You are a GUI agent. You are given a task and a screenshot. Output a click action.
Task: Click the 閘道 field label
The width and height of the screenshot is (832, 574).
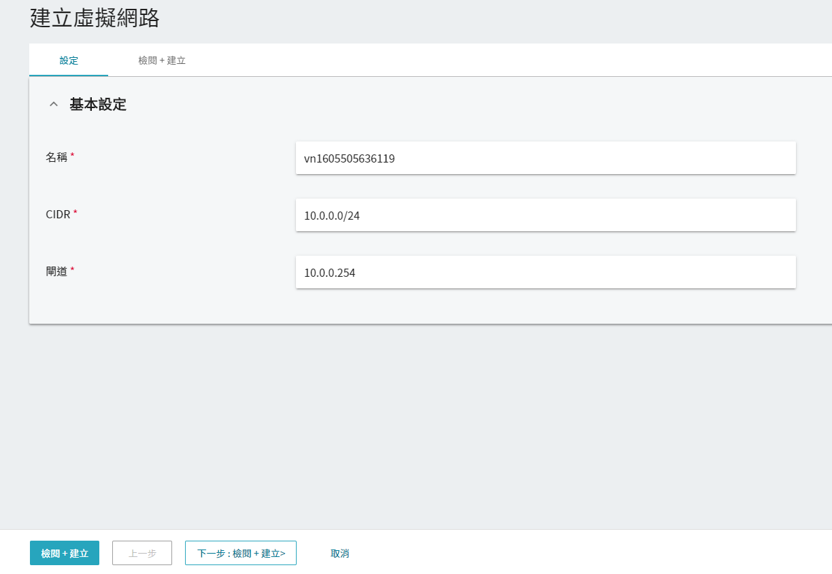[56, 271]
